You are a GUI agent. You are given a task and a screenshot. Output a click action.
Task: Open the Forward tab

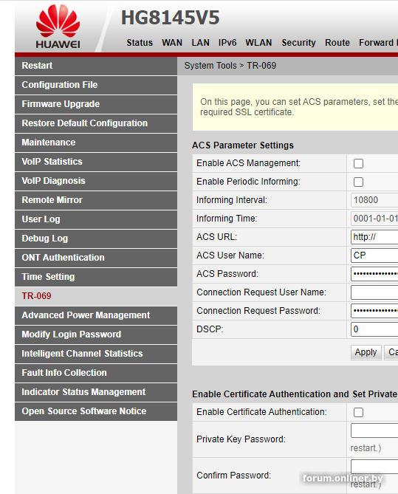click(377, 43)
